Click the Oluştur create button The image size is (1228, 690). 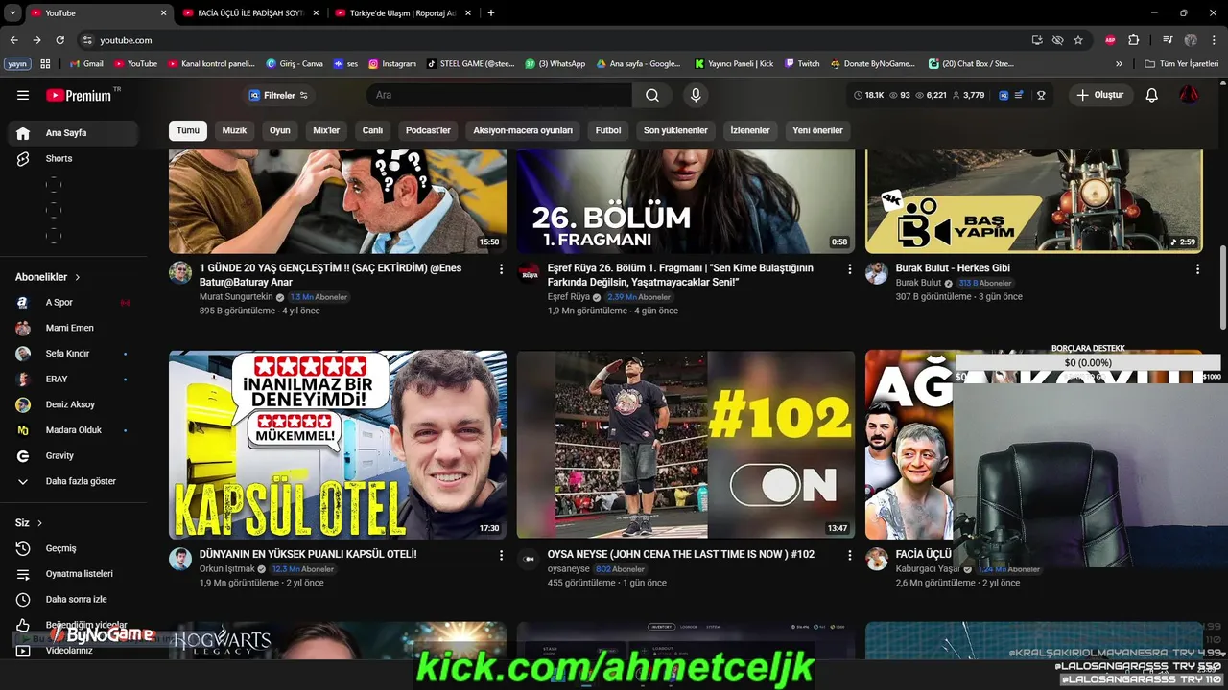[1099, 95]
